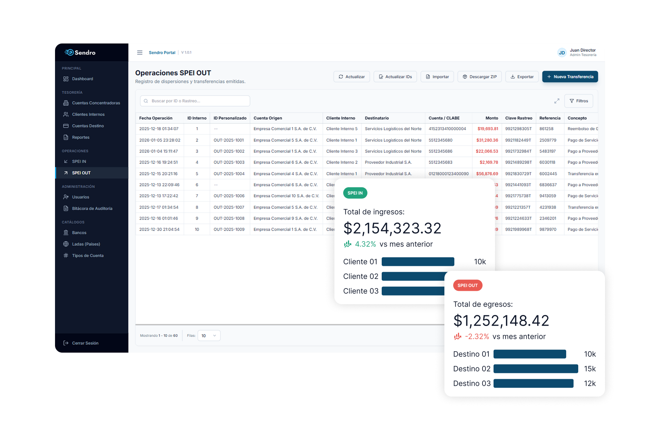The height and width of the screenshot is (440, 660).
Task: Open Cuentas Concentradoras in sidebar
Action: (x=96, y=103)
